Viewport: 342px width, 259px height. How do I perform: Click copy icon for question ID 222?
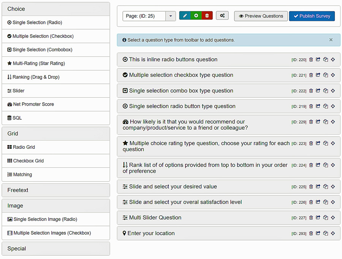pyautogui.click(x=325, y=90)
